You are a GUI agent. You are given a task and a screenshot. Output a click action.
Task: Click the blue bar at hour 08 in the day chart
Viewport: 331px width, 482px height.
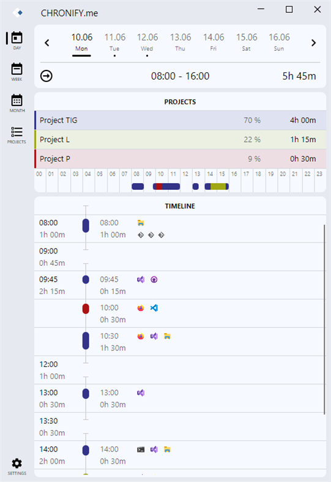(138, 186)
